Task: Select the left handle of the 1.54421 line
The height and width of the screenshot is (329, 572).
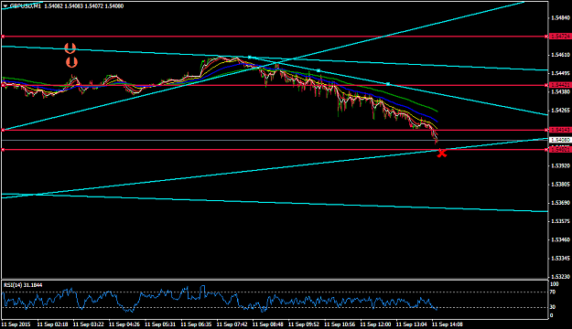Action: point(3,85)
